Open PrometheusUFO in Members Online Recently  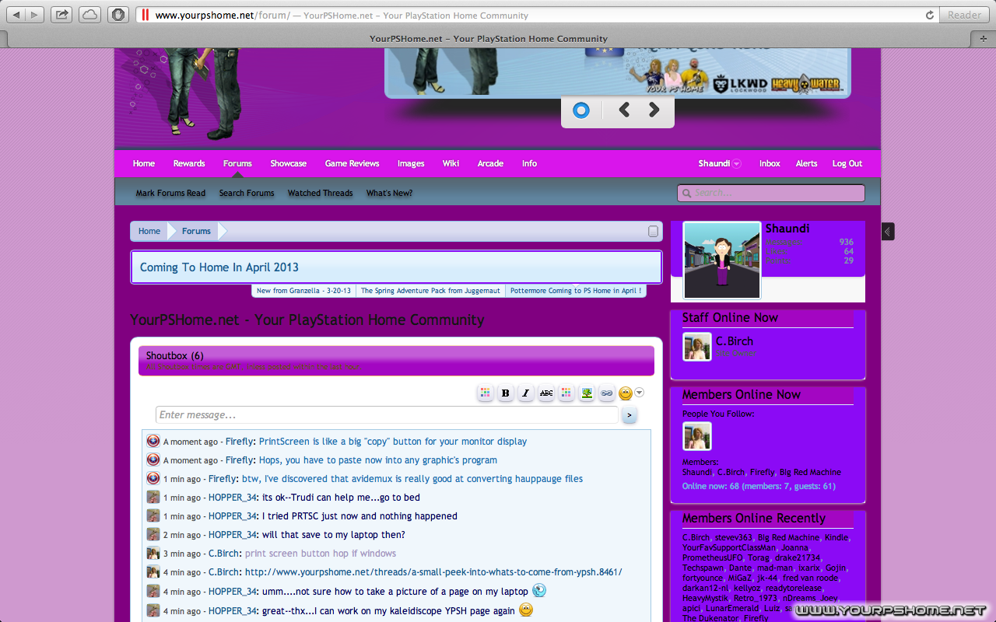(x=713, y=557)
